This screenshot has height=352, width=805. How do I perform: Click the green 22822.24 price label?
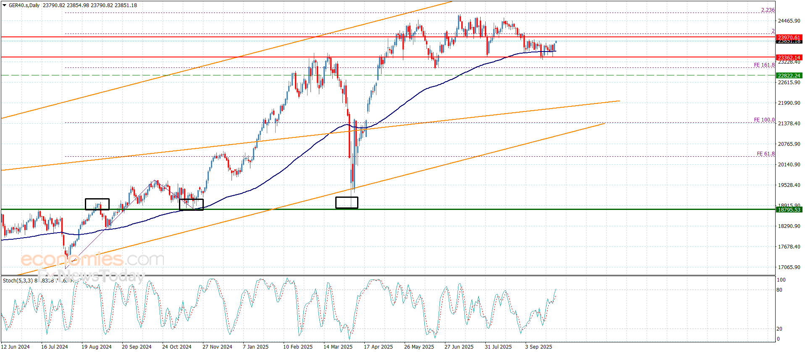pyautogui.click(x=789, y=75)
